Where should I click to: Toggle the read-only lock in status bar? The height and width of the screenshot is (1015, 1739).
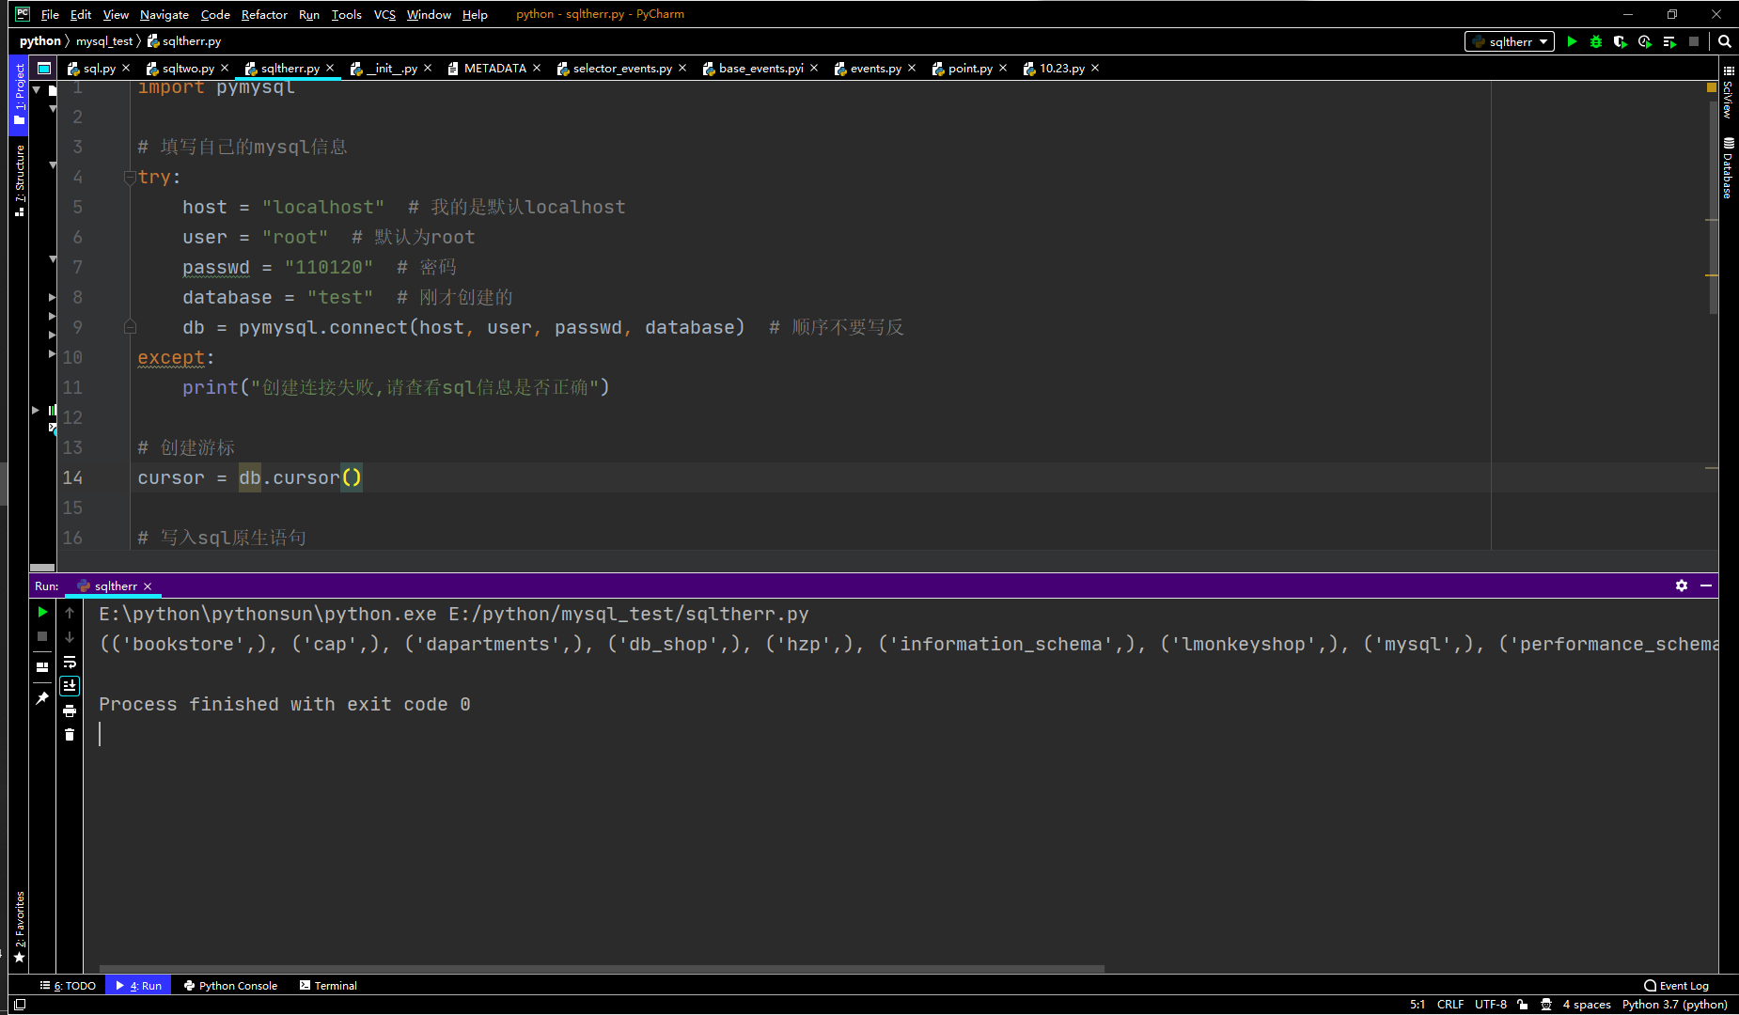tap(1523, 1005)
